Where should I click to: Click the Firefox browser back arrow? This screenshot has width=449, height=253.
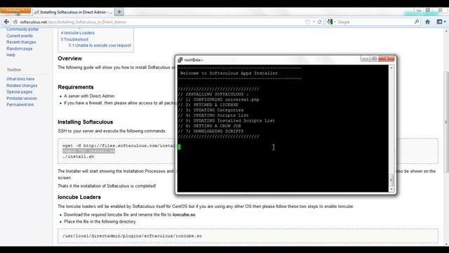[6, 22]
